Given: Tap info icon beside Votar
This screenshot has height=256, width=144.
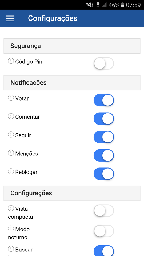Looking at the screenshot, I should tap(11, 98).
